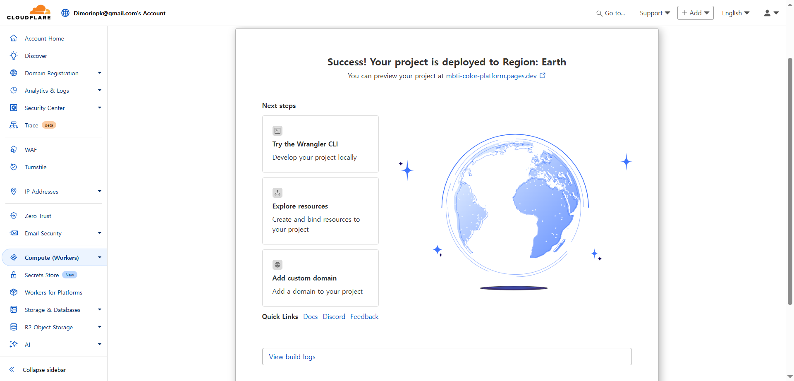Expand Compute (Workers) submenu arrow
Screen dimensions: 794x381
click(100, 257)
